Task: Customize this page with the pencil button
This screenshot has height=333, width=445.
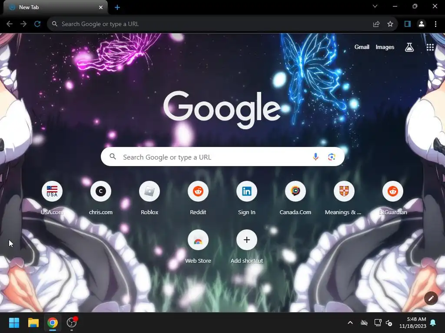Action: (431, 298)
